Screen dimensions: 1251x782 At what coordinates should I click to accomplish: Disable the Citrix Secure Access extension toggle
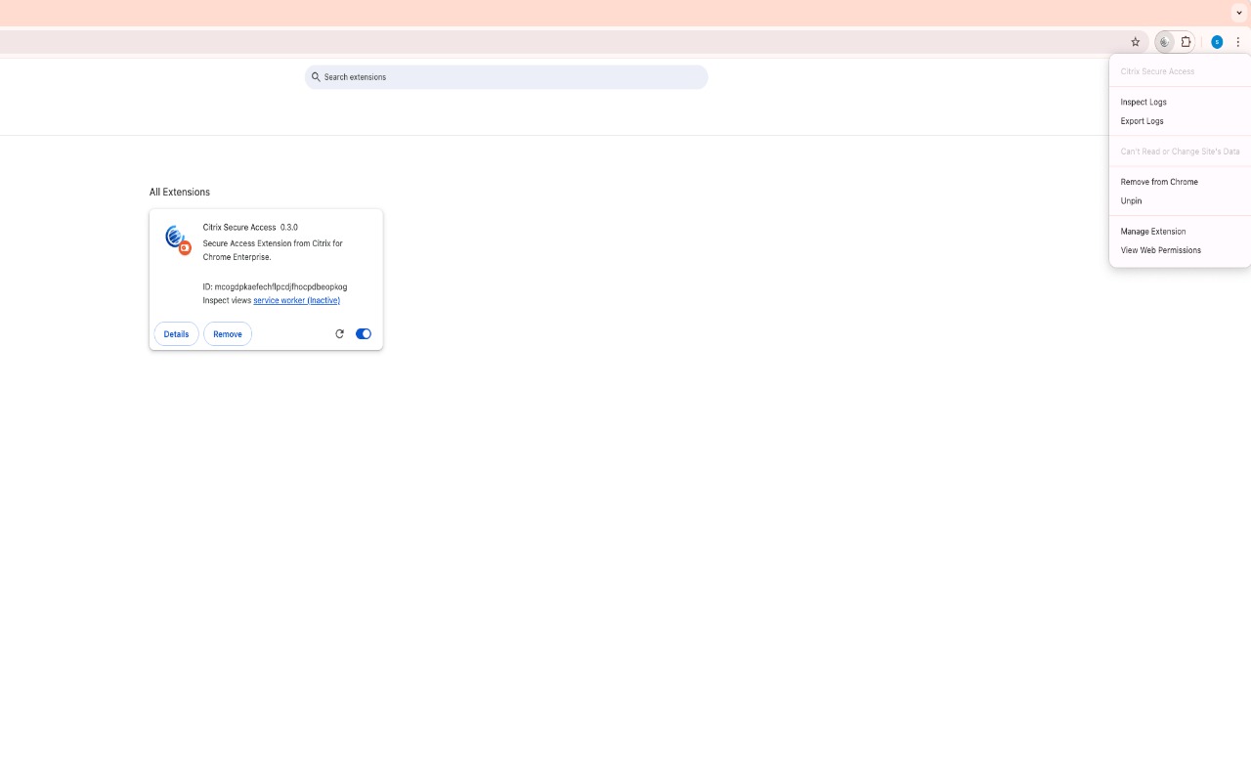363,333
